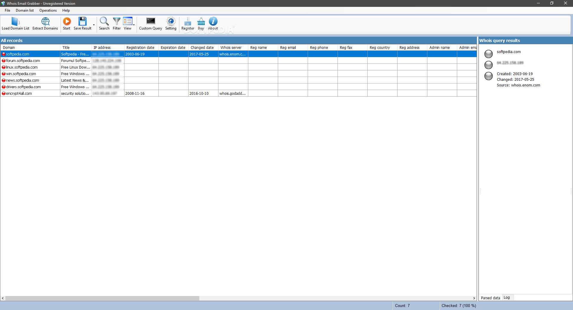Sort by Reg name column header

point(263,48)
